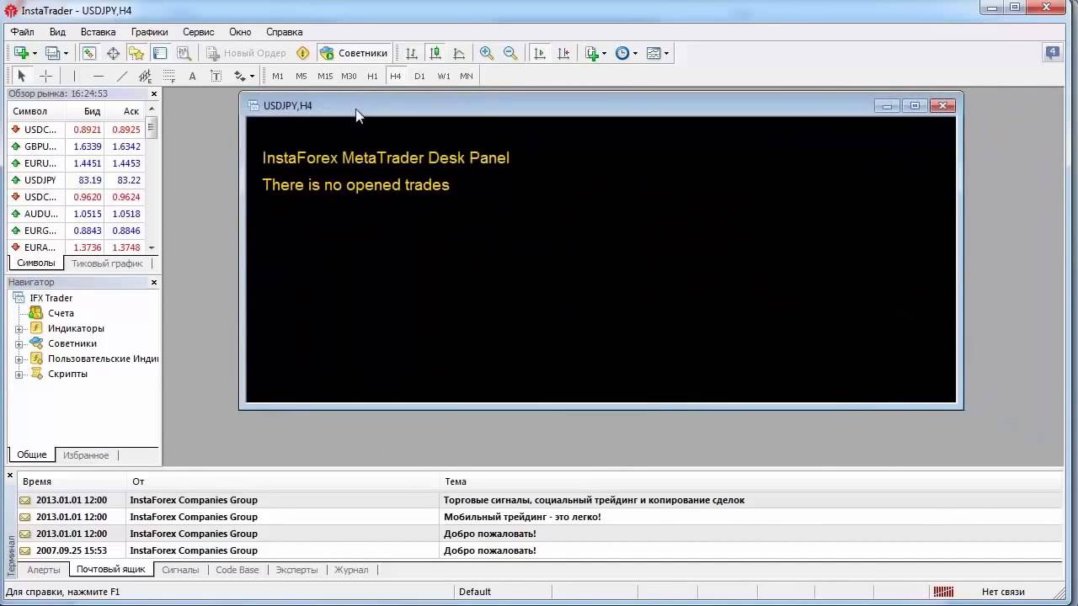Open the Справка menu
This screenshot has width=1078, height=606.
[x=284, y=32]
